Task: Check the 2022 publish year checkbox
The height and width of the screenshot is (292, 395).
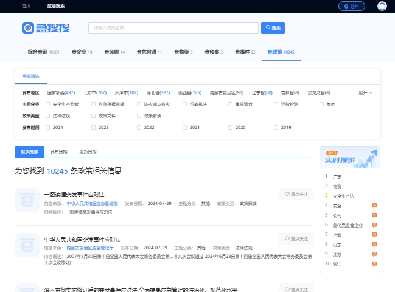Action: tap(139, 127)
